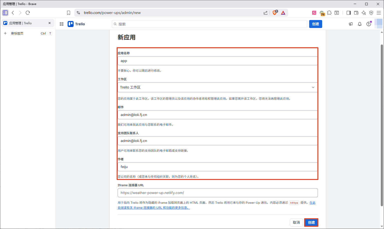The image size is (384, 229).
Task: Open the Brave Wallet icon
Action: tap(356, 13)
